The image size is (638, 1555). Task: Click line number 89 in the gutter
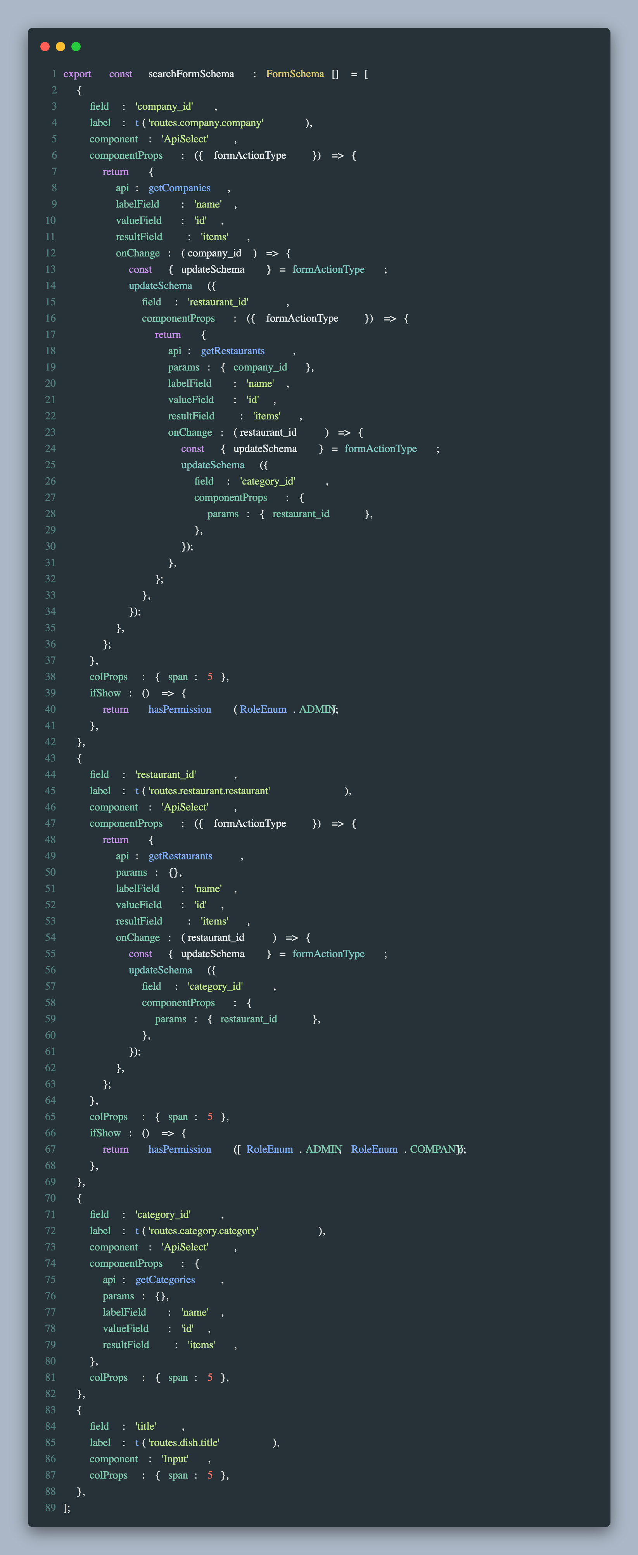(51, 1508)
